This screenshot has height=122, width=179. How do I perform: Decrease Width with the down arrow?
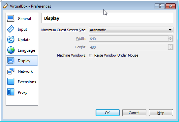pos(170,40)
